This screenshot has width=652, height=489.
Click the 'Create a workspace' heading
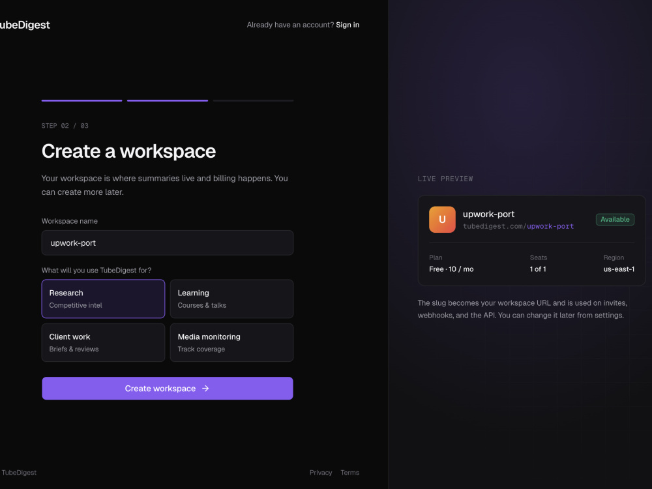(128, 151)
